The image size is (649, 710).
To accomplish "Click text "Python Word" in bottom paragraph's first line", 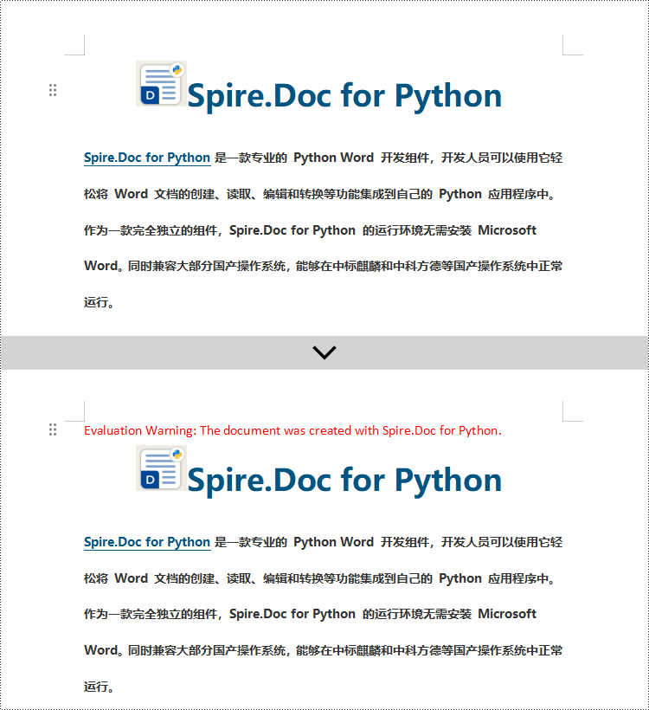I will coord(333,542).
